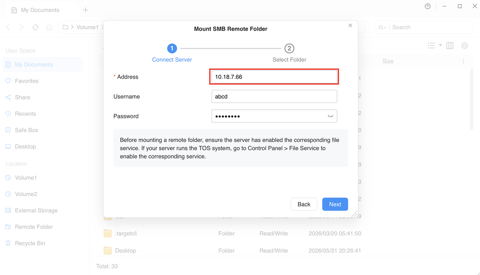Open Volume2 in Location list
The height and width of the screenshot is (275, 480).
coord(42,194)
